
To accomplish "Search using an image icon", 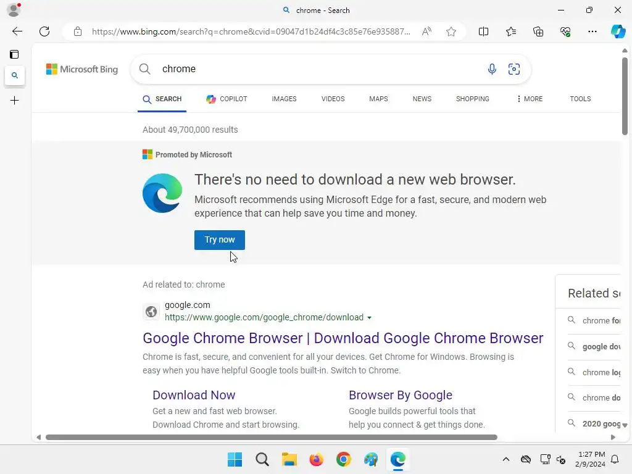I will (x=514, y=69).
